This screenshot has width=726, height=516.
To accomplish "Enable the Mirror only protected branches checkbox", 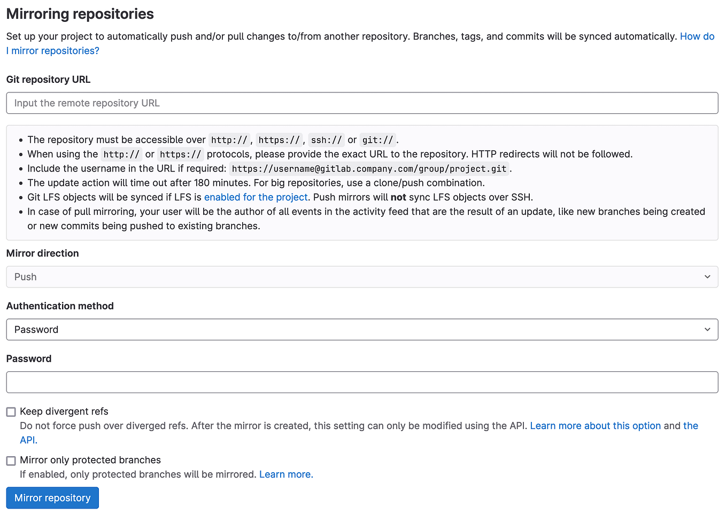I will (10, 460).
